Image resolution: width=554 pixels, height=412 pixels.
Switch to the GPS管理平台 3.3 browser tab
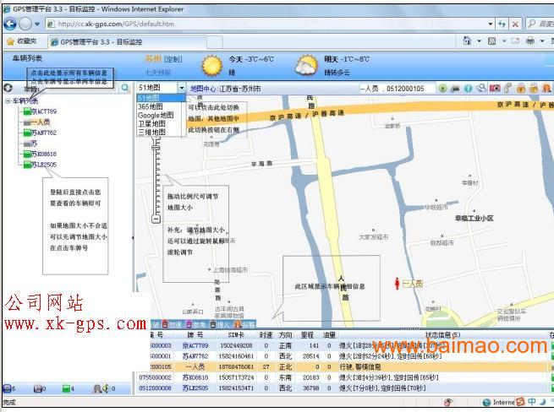click(x=93, y=41)
